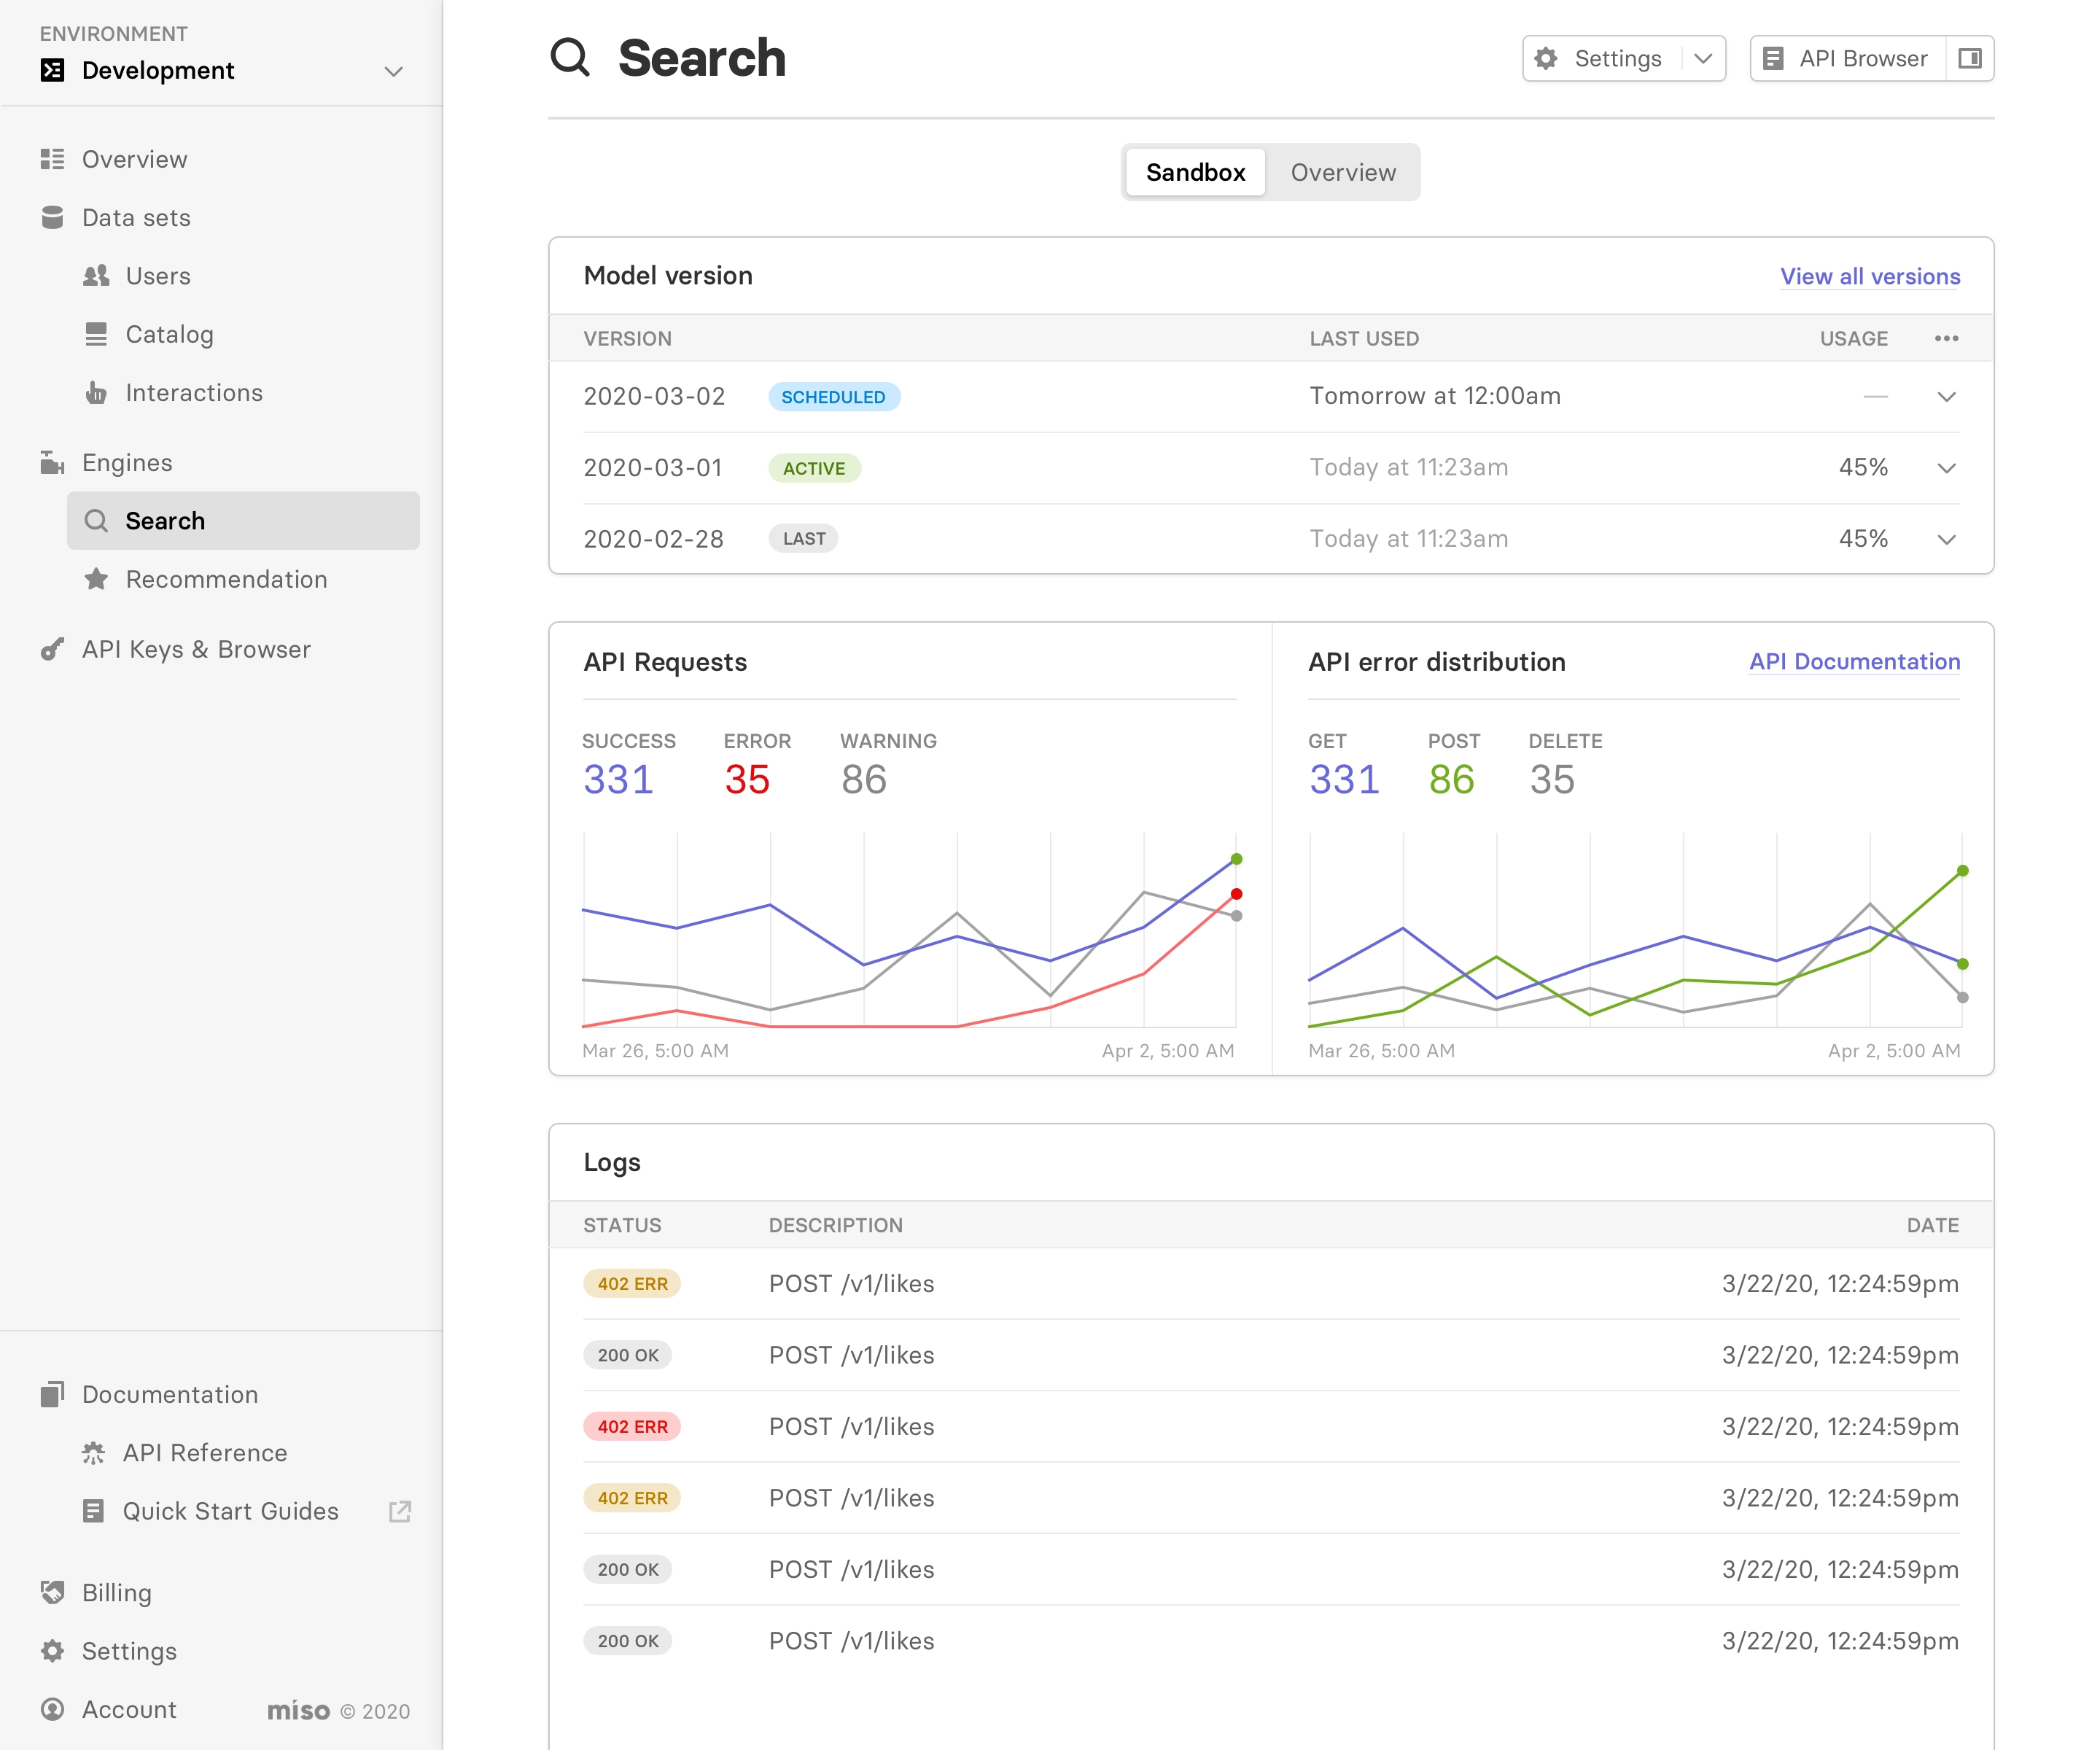
Task: Open Data sets in the sidebar
Action: point(136,217)
